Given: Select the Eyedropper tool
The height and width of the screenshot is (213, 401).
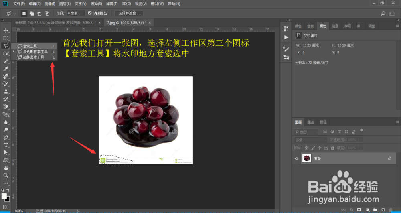Looking at the screenshot, I should tap(6, 69).
